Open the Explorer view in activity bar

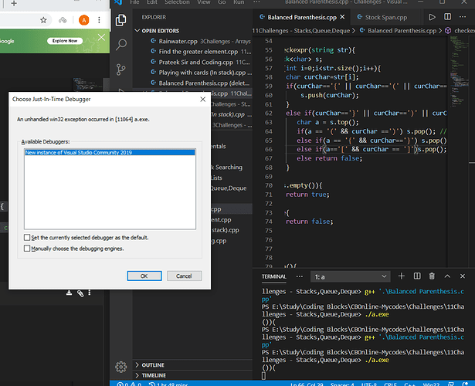coord(120,20)
